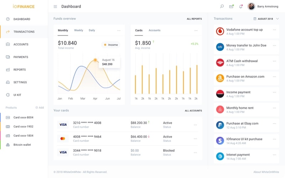Open more options for ATM Cash withdrawal
285x178 pixels.
(274, 61)
